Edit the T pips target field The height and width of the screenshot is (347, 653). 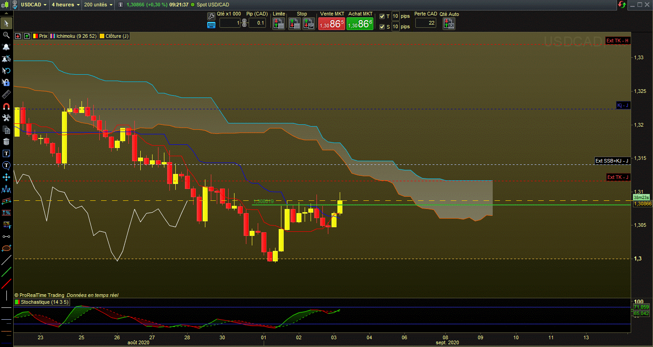coord(396,16)
